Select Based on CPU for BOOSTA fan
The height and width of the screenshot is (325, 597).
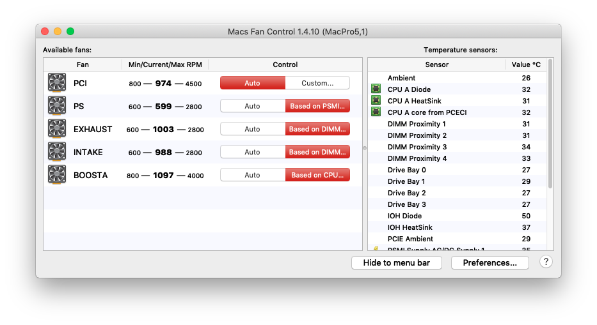[317, 175]
